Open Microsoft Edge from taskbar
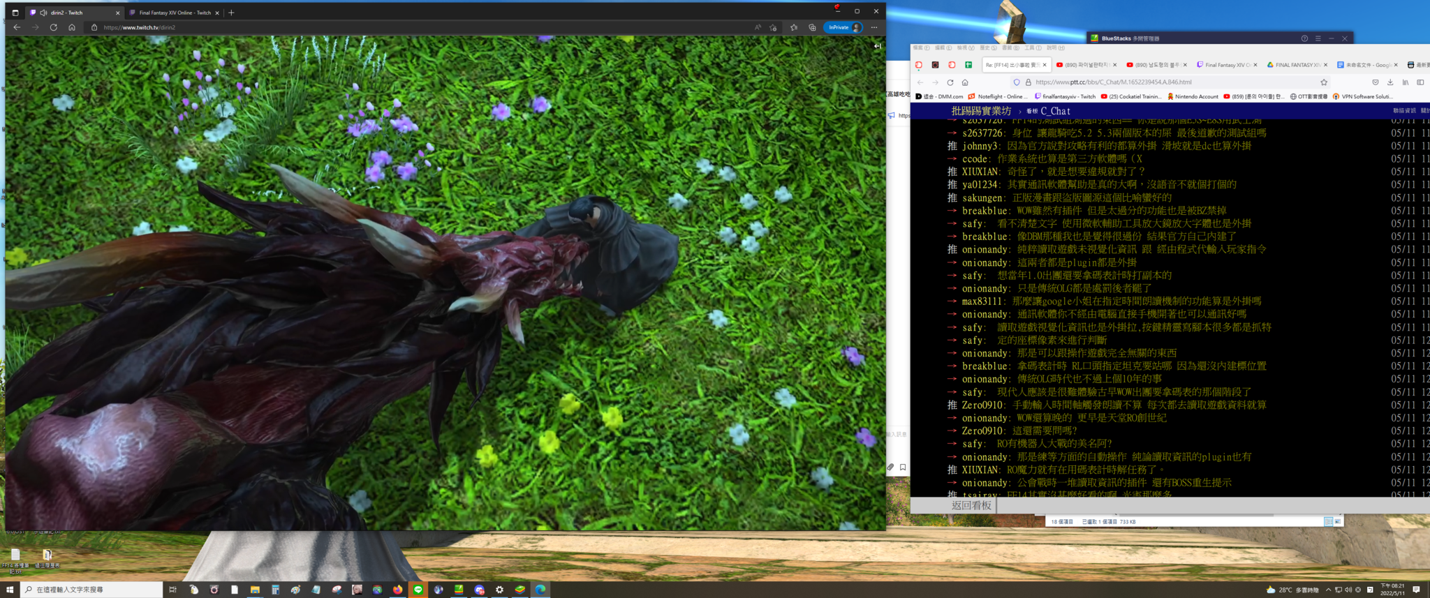This screenshot has width=1430, height=598. click(x=540, y=590)
